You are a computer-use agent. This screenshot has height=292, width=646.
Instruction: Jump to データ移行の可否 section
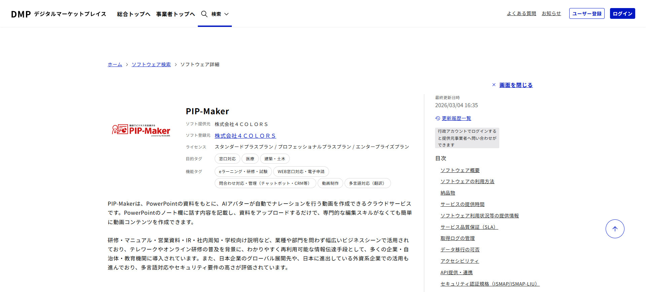tap(460, 250)
